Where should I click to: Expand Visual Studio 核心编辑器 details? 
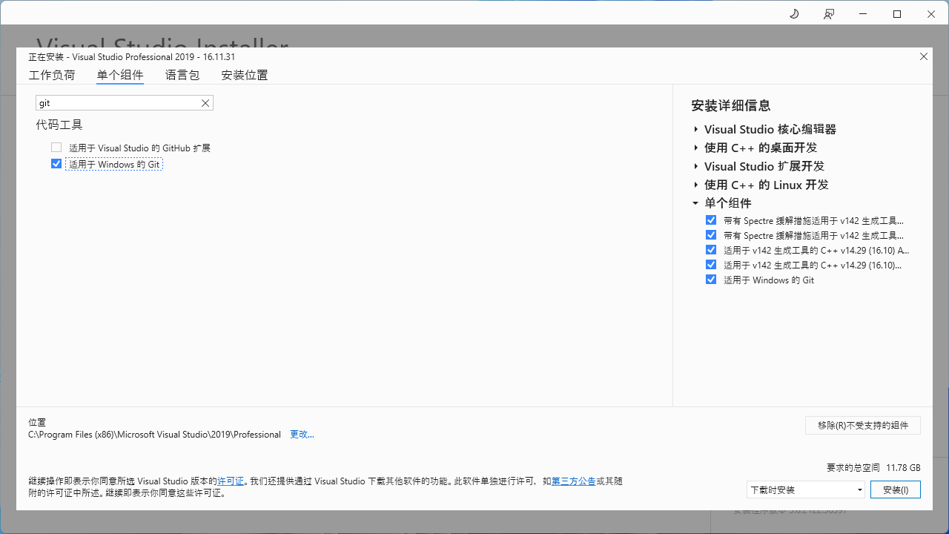[695, 129]
